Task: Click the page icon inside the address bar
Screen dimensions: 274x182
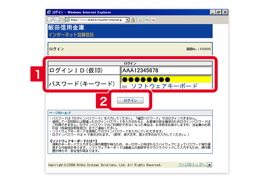Action: coord(68,20)
